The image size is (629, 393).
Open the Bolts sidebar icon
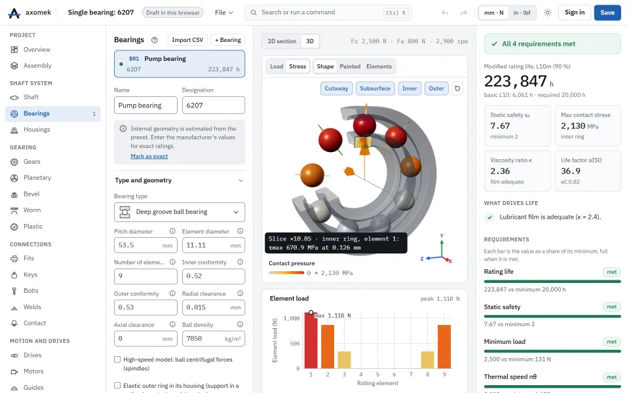tap(14, 291)
